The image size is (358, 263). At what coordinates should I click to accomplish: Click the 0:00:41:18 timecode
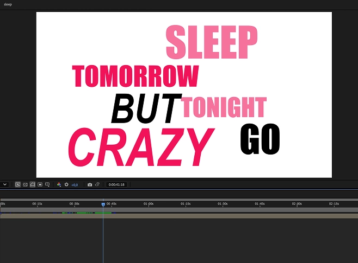coord(116,185)
